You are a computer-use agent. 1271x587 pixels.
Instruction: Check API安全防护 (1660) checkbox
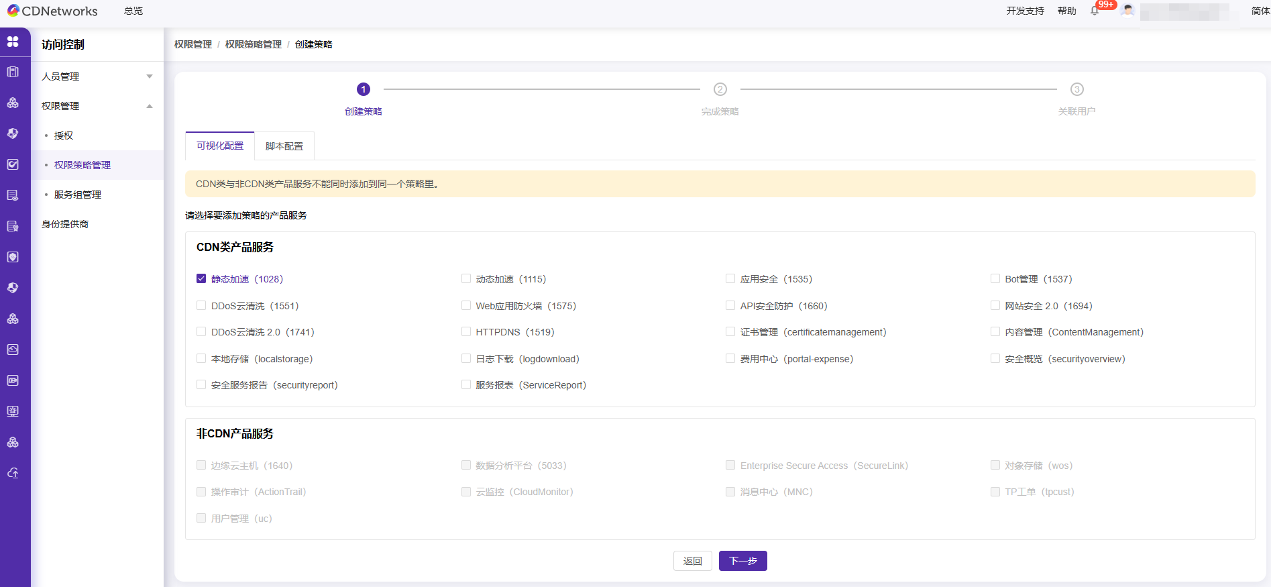730,305
